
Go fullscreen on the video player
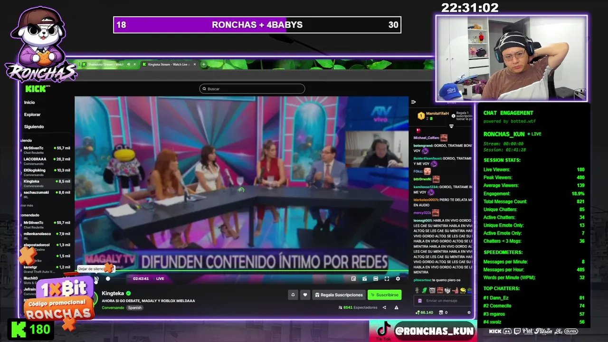click(x=387, y=279)
